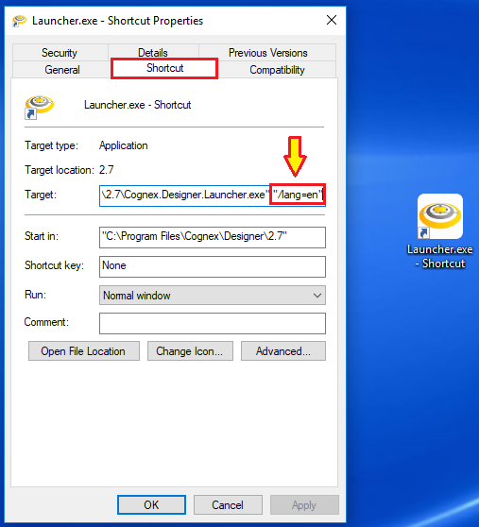Image resolution: width=479 pixels, height=527 pixels.
Task: Focus the Shortcut key field
Action: (x=213, y=266)
